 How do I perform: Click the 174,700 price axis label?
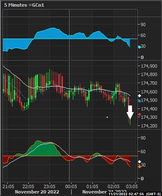(149, 83)
